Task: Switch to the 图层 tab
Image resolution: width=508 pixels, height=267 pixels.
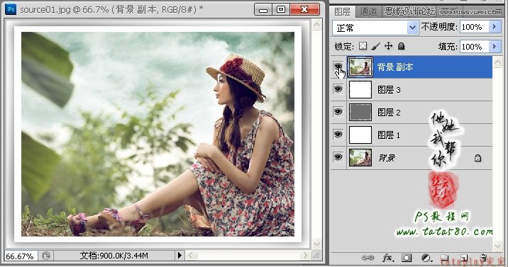Action: 343,11
